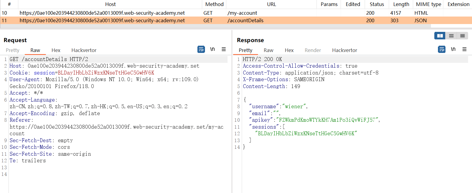
Task: Open Hex tab in Response panel
Action: pyautogui.click(x=289, y=50)
